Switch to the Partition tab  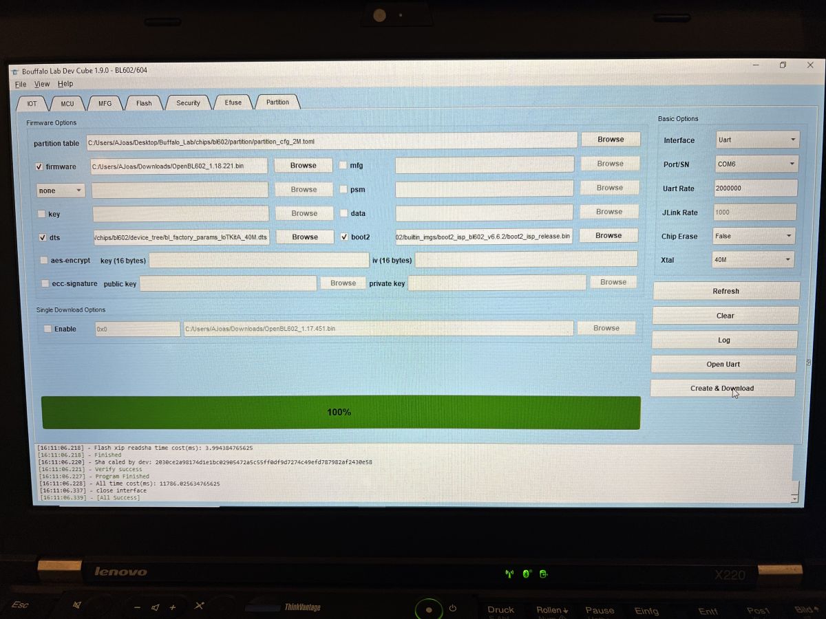[277, 102]
